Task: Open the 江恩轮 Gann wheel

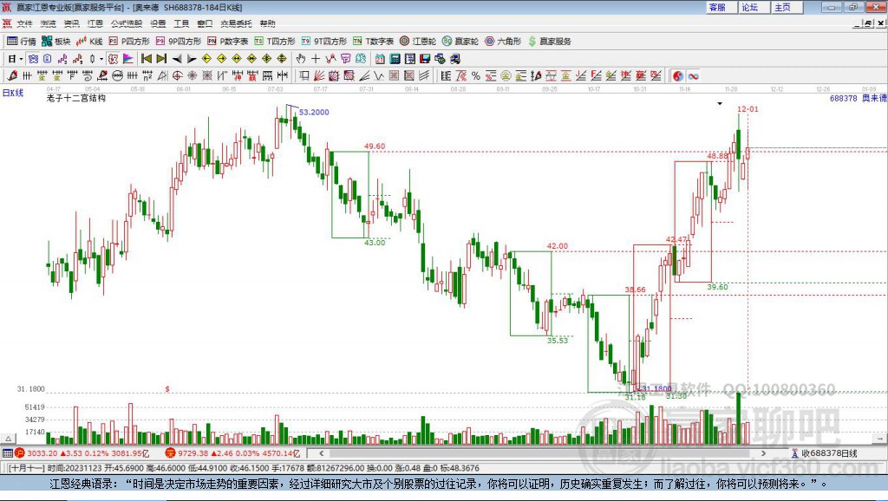Action: pyautogui.click(x=418, y=42)
